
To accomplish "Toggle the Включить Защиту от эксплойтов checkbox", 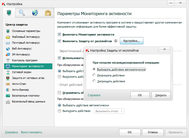I will click(59, 41).
